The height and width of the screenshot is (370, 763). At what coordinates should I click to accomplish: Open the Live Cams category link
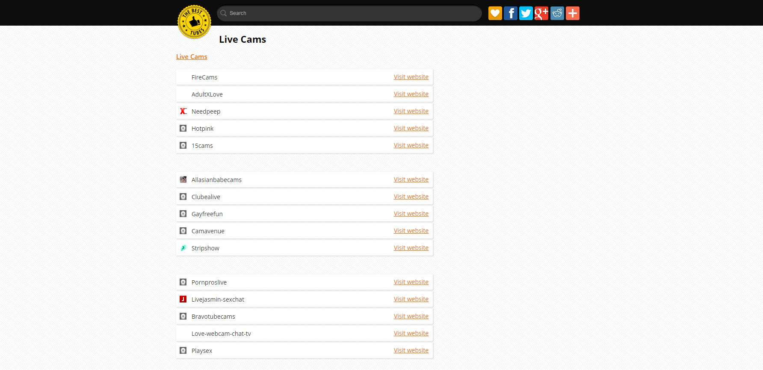coord(192,57)
